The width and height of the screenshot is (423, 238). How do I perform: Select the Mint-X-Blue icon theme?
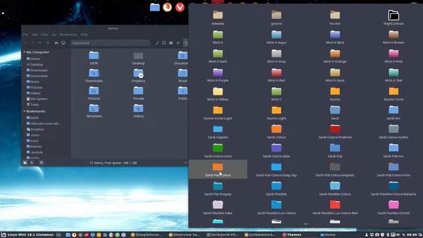(335, 37)
